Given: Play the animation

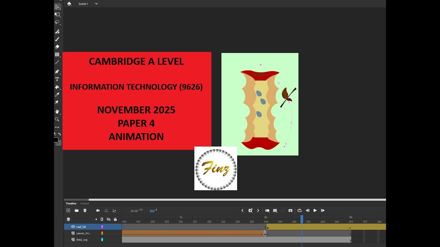Looking at the screenshot, I should click(315, 211).
